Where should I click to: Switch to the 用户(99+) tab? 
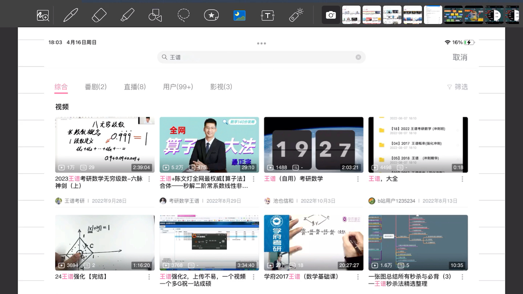pos(178,87)
